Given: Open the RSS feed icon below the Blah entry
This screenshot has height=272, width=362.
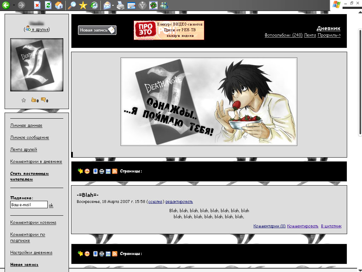Looking at the screenshot, I should tap(115, 254).
